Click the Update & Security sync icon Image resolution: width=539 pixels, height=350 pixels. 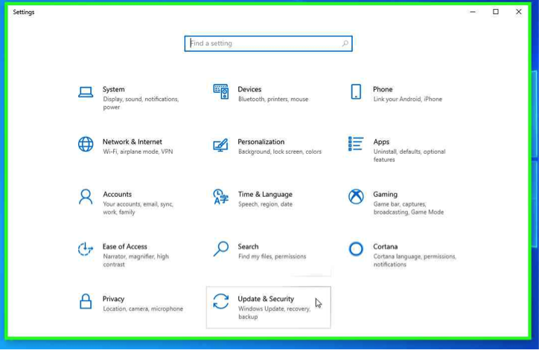(x=220, y=302)
